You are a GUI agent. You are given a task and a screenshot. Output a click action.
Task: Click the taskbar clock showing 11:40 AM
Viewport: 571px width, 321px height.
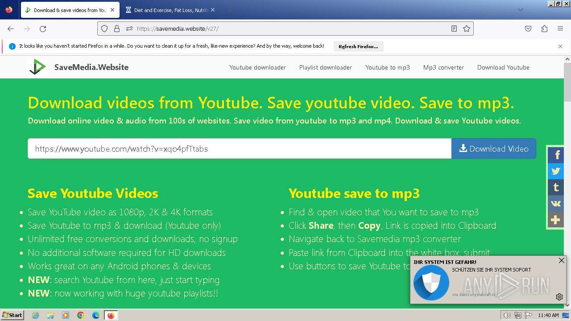(x=548, y=315)
